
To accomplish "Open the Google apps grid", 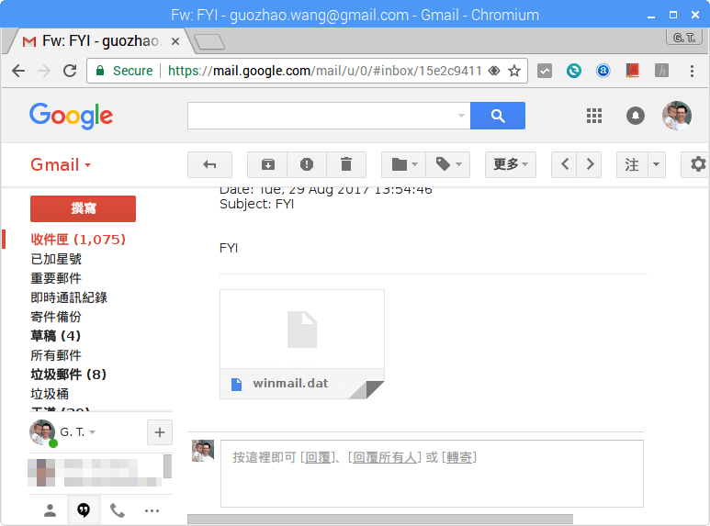I will pos(594,116).
